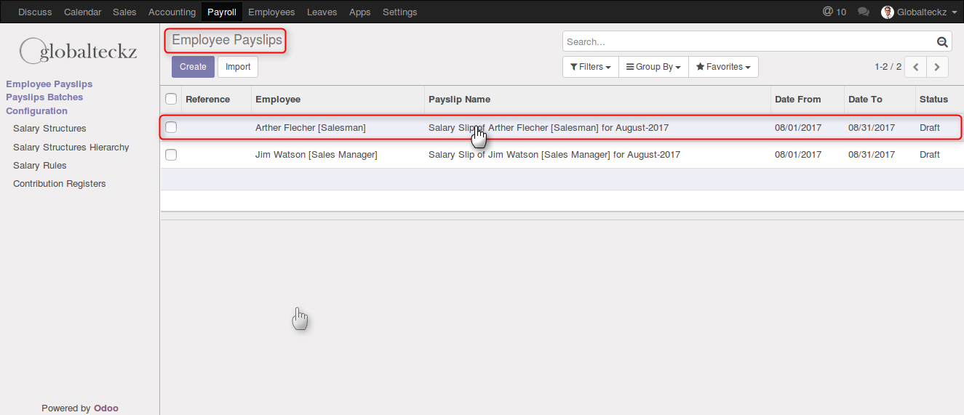The width and height of the screenshot is (964, 415).
Task: Go to previous page arrow
Action: click(916, 67)
